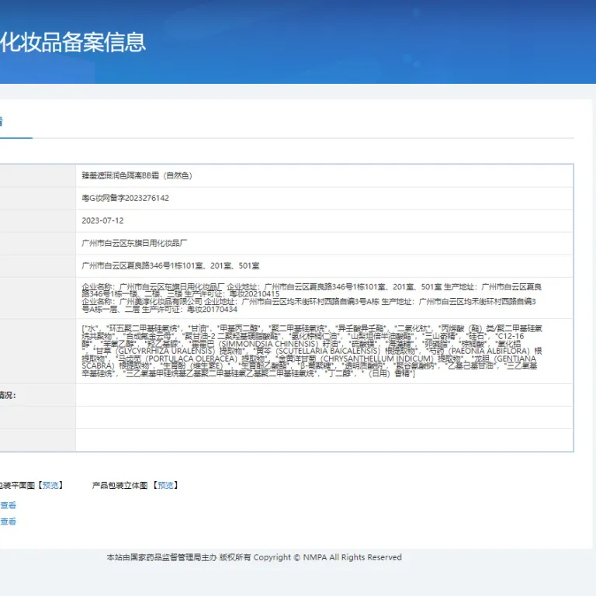Click the 产品包装立体图 label
Viewport: 596px width, 596px height.
(120, 485)
